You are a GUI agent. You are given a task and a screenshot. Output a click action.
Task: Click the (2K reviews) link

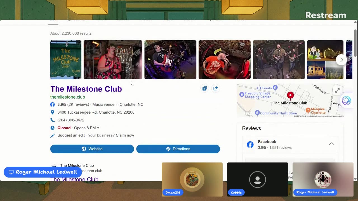pos(78,104)
